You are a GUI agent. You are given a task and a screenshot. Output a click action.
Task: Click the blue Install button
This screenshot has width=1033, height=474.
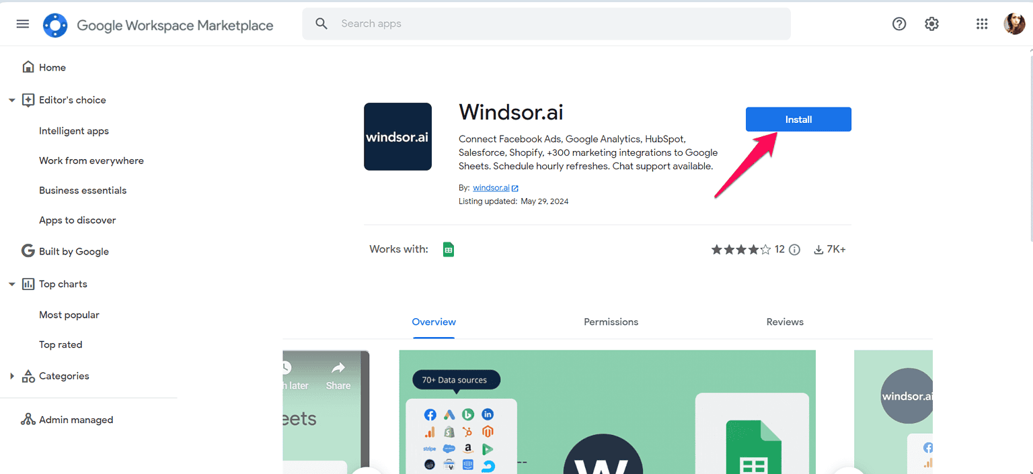coord(798,120)
